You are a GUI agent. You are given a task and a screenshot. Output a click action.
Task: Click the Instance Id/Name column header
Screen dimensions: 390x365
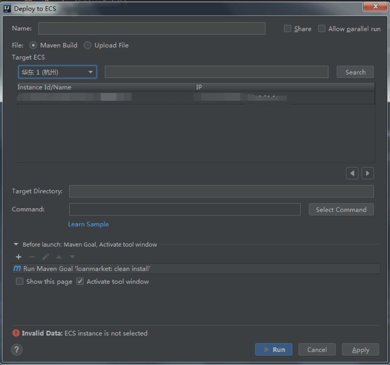point(107,87)
